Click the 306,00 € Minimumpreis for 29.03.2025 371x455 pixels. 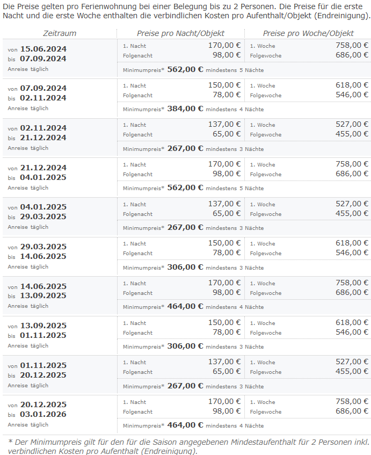tap(185, 268)
